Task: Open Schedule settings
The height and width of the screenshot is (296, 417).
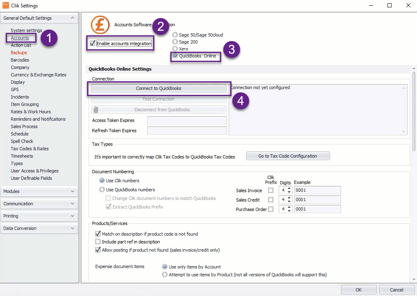Action: click(20, 134)
